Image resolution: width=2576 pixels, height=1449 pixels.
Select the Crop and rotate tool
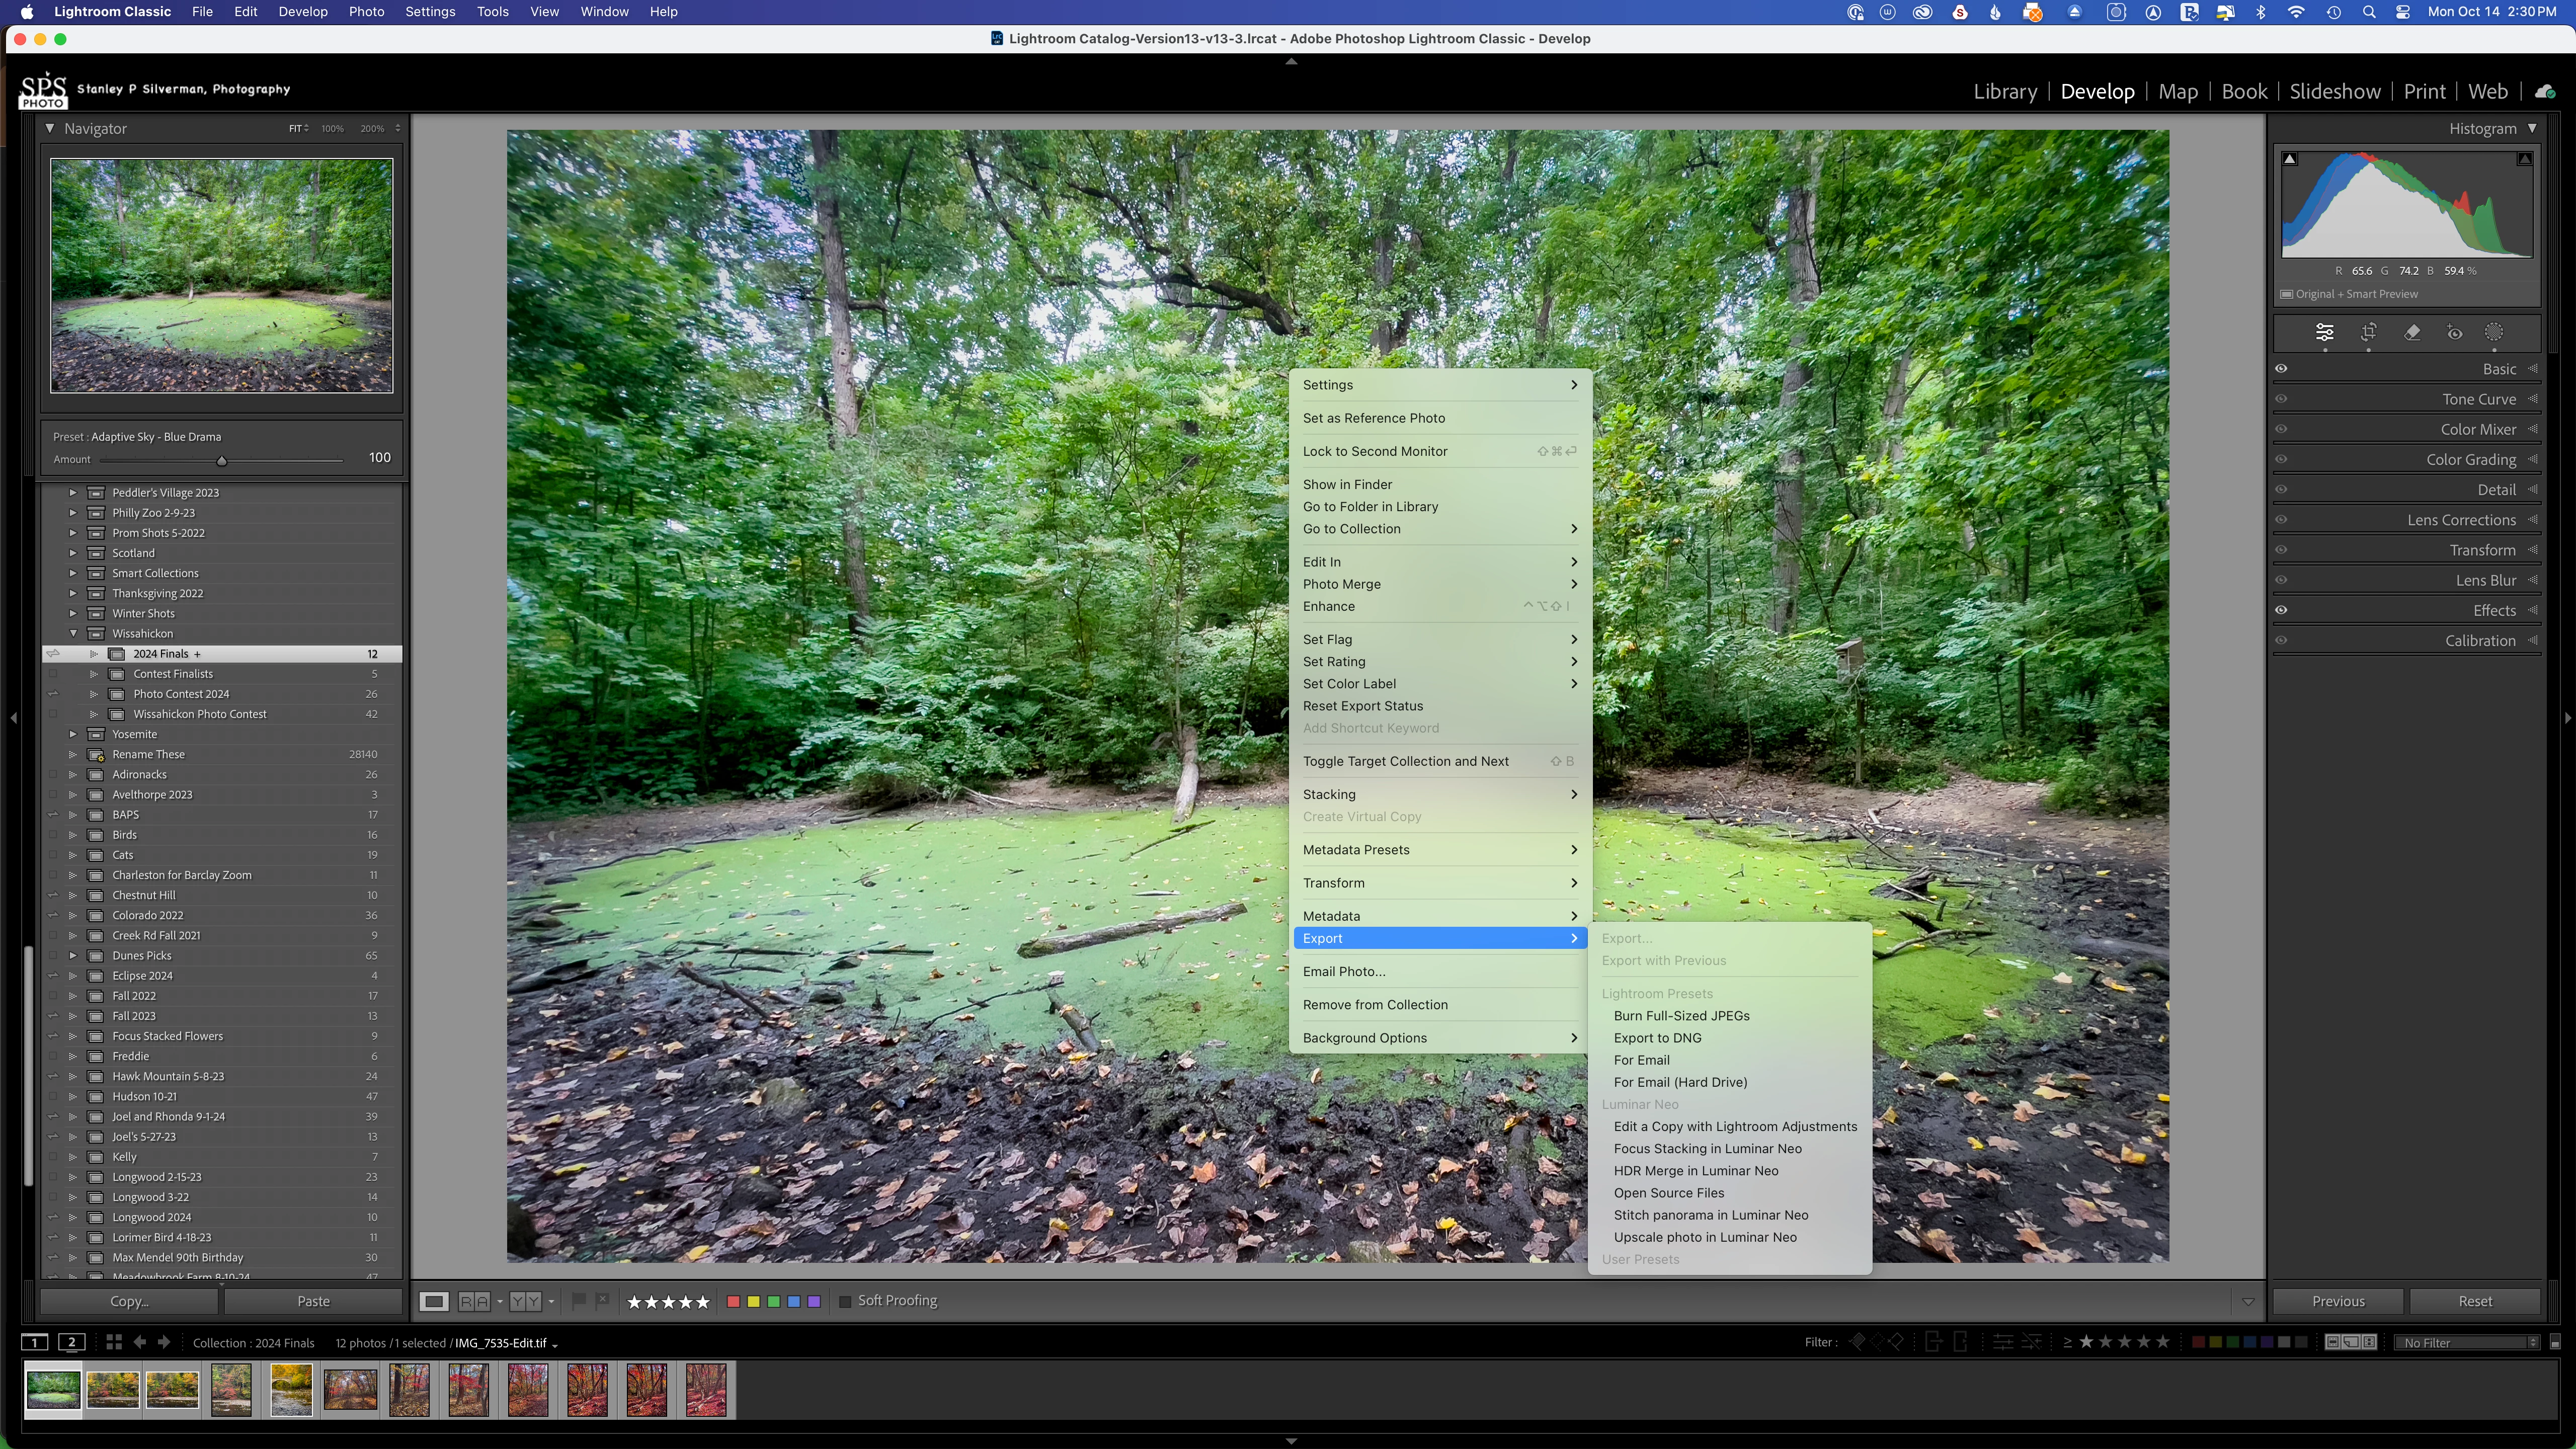pos(2368,333)
